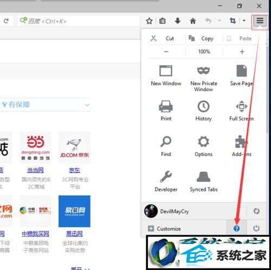Viewport: 271px width, 270px height.
Task: Click the undo back arrow icon
Action: coord(208,21)
